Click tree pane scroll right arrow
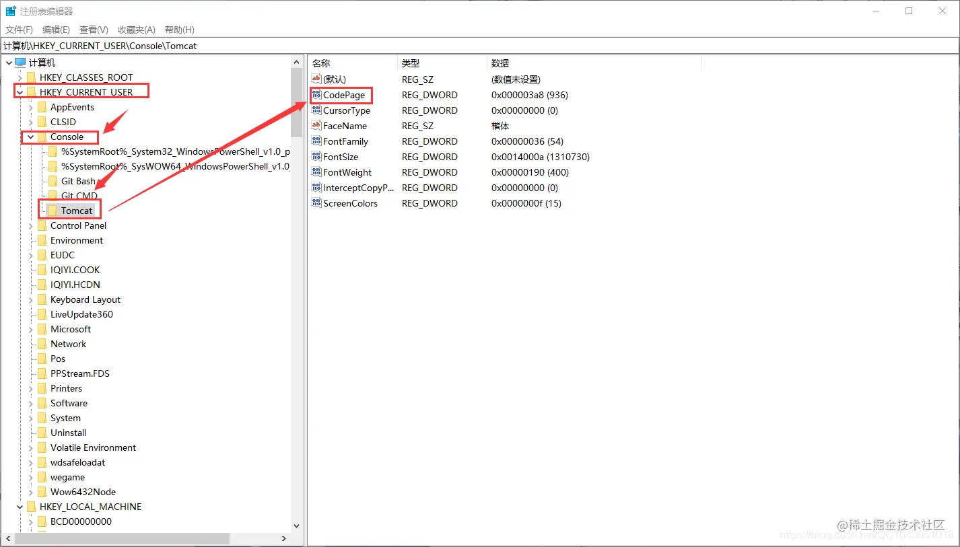 [x=285, y=539]
